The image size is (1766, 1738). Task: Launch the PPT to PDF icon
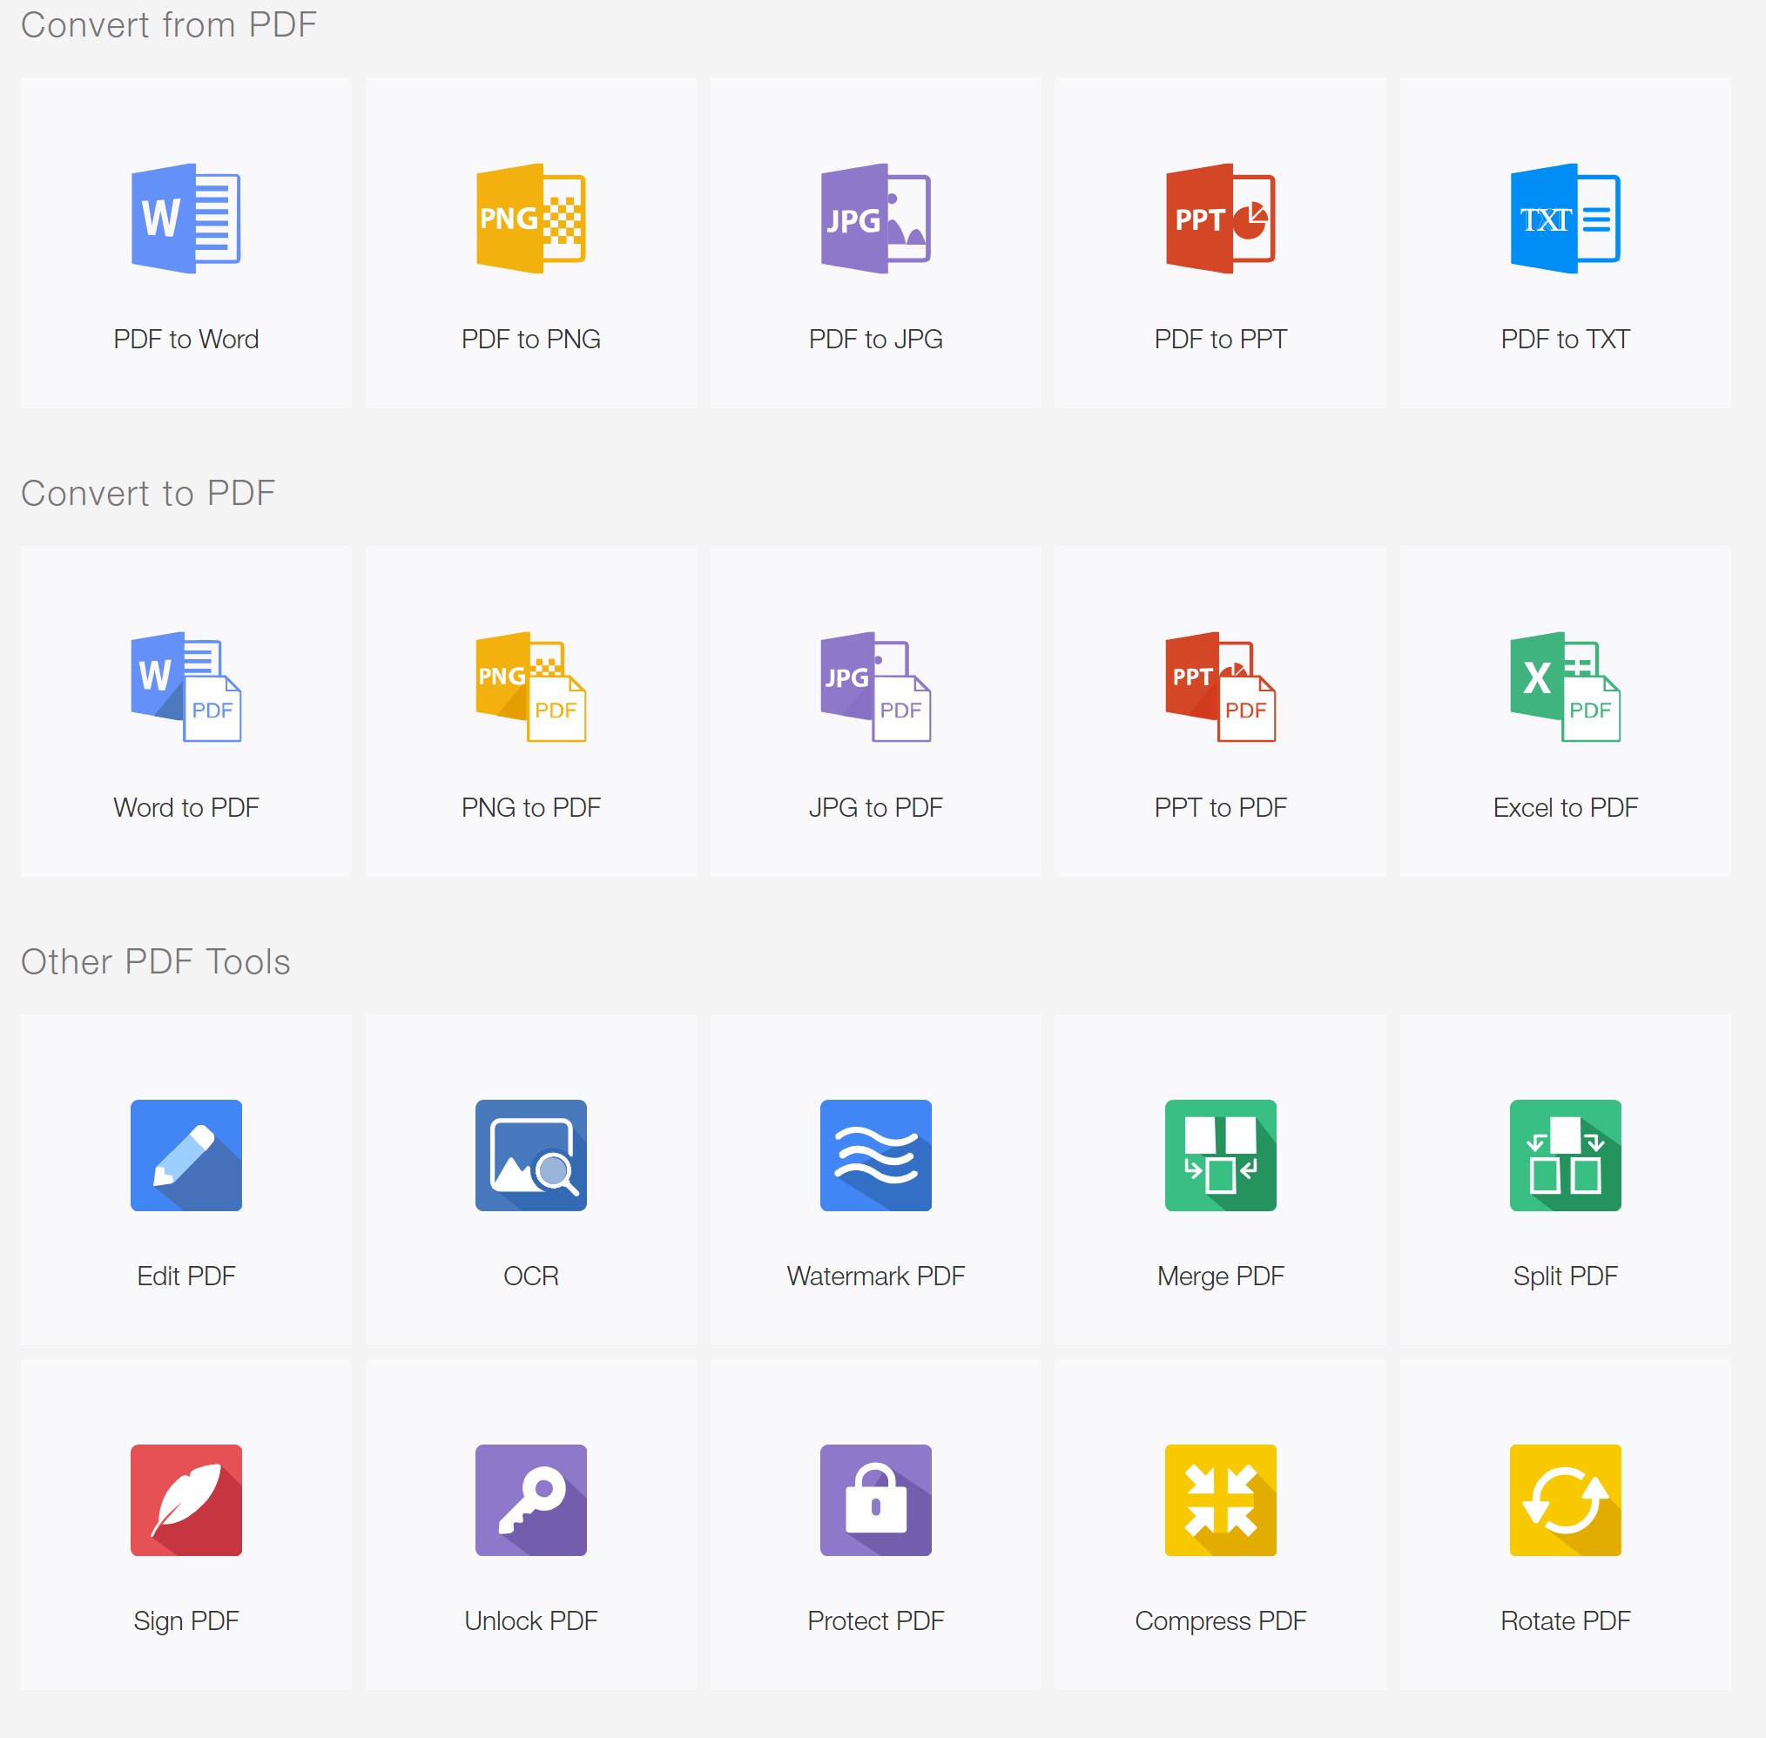[1220, 686]
